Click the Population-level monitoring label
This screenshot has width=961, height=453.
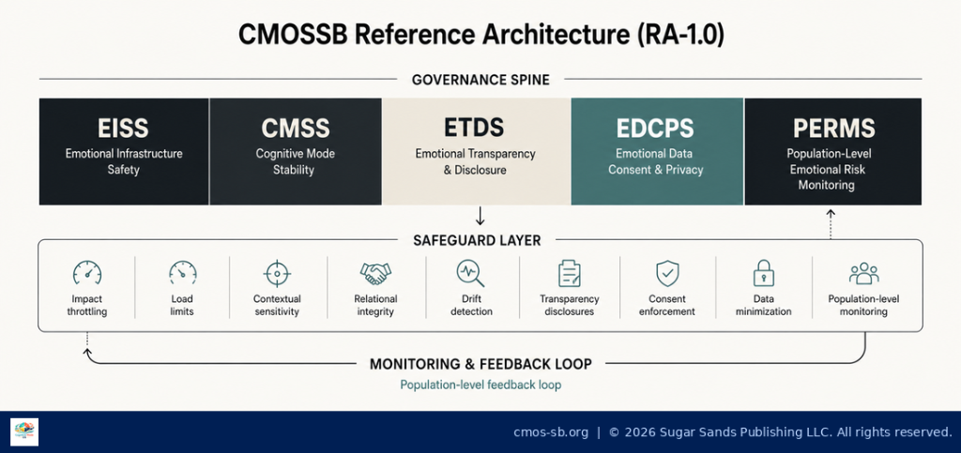point(863,306)
